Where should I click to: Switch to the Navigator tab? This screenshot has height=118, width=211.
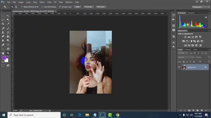coord(191,13)
